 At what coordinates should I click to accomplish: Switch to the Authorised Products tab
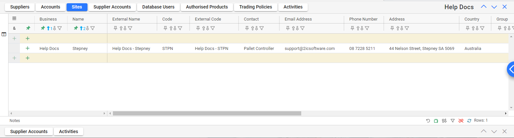point(207,7)
